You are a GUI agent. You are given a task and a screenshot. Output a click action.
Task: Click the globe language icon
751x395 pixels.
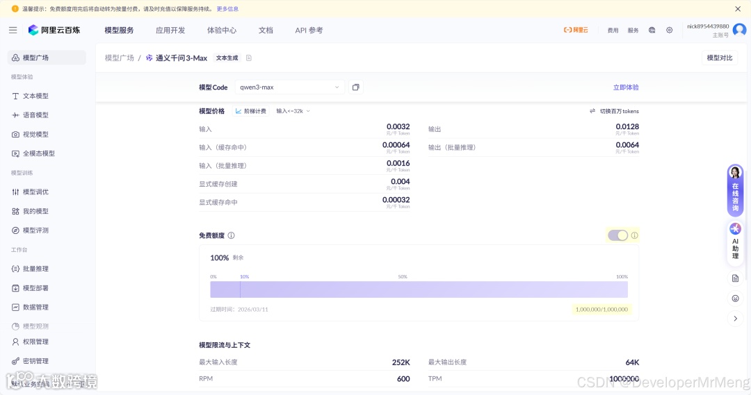652,30
